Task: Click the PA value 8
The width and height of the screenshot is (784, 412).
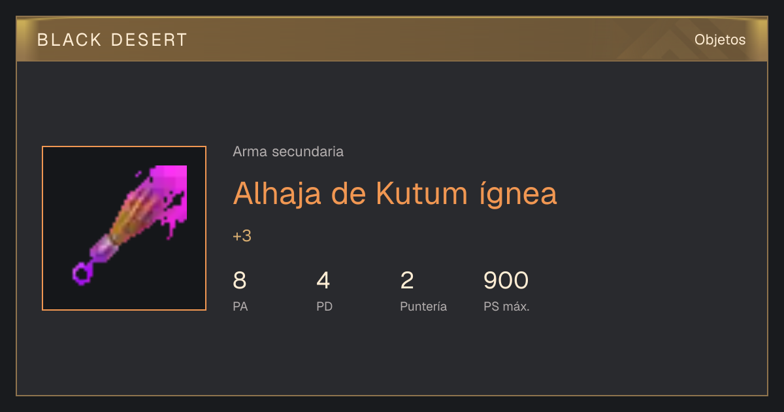Action: click(240, 281)
